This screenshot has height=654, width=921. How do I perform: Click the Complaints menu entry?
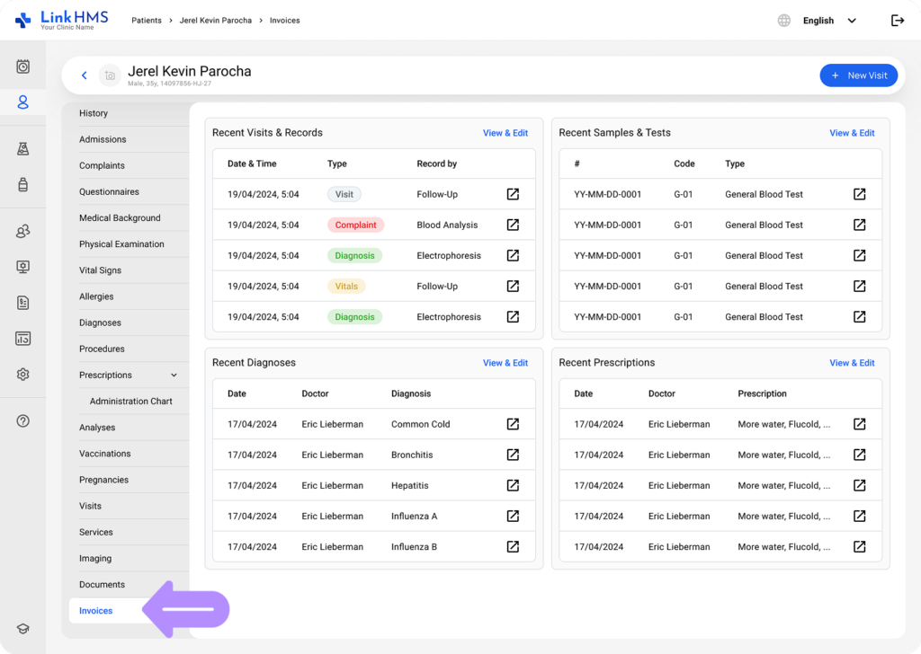pos(103,165)
